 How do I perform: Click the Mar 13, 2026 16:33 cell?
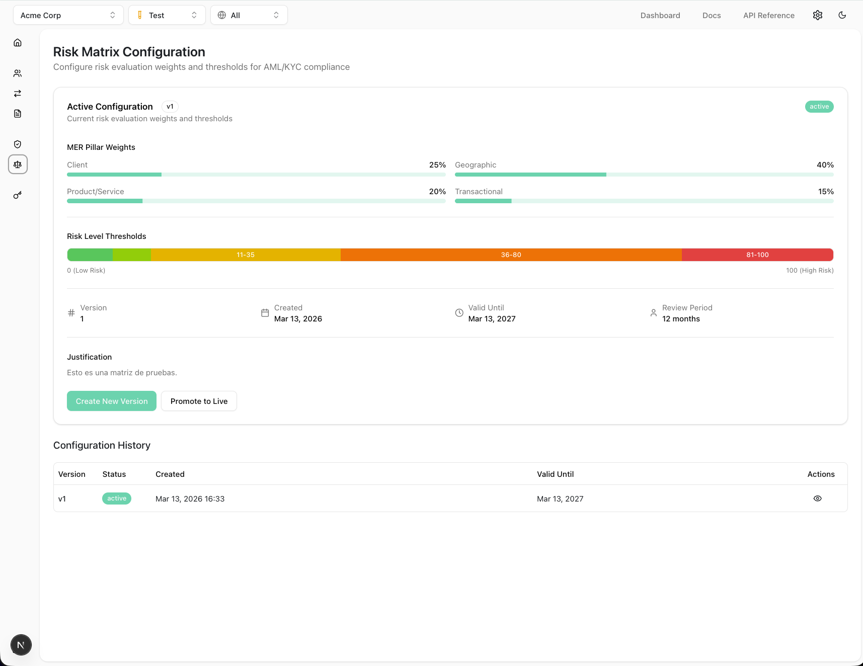(190, 498)
